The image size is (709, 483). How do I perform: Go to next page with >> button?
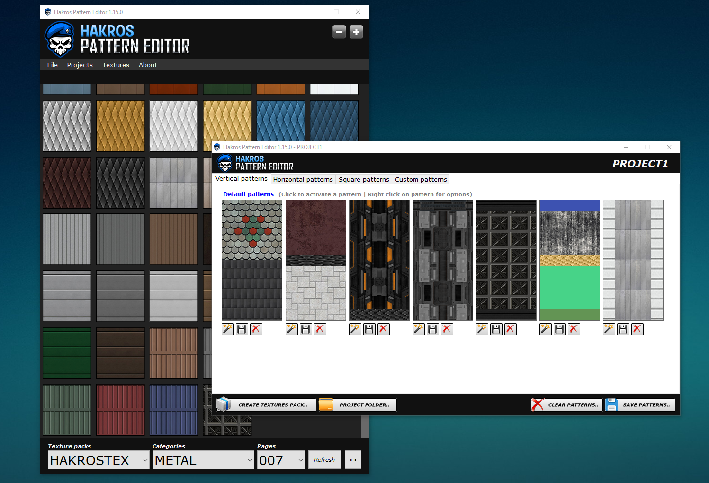click(353, 460)
